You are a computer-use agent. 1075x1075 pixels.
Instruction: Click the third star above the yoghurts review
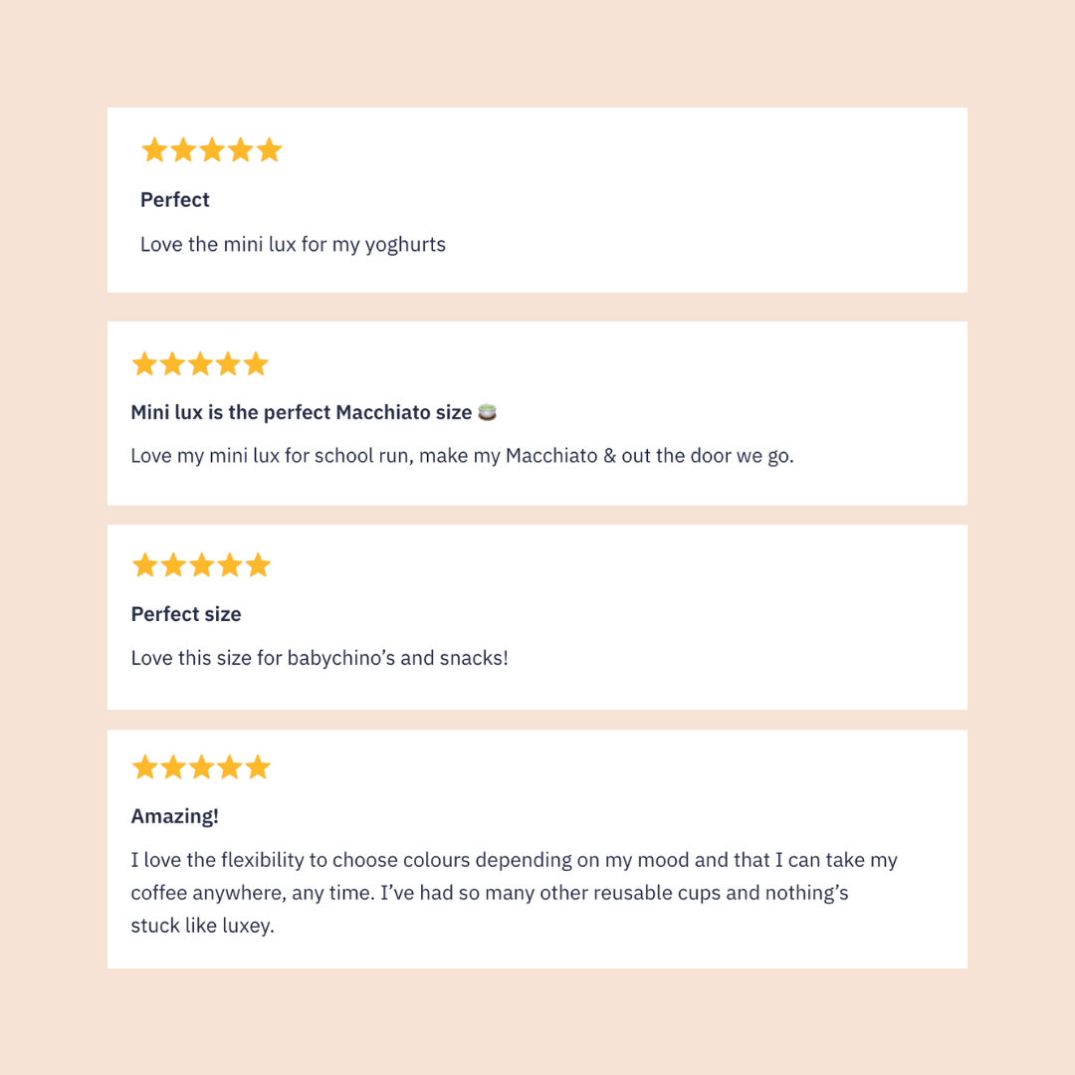pyautogui.click(x=212, y=151)
